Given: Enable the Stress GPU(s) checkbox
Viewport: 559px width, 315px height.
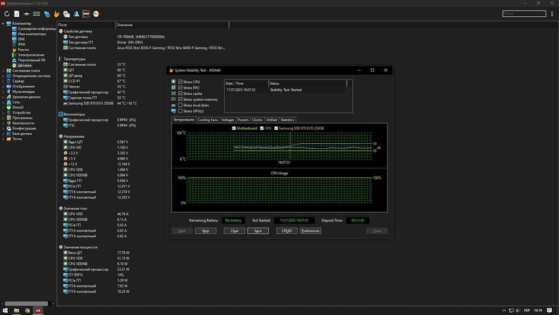Looking at the screenshot, I should coord(181,111).
